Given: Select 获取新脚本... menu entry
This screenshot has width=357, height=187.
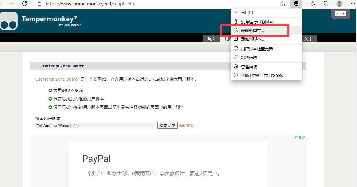Looking at the screenshot, I should point(266,30).
